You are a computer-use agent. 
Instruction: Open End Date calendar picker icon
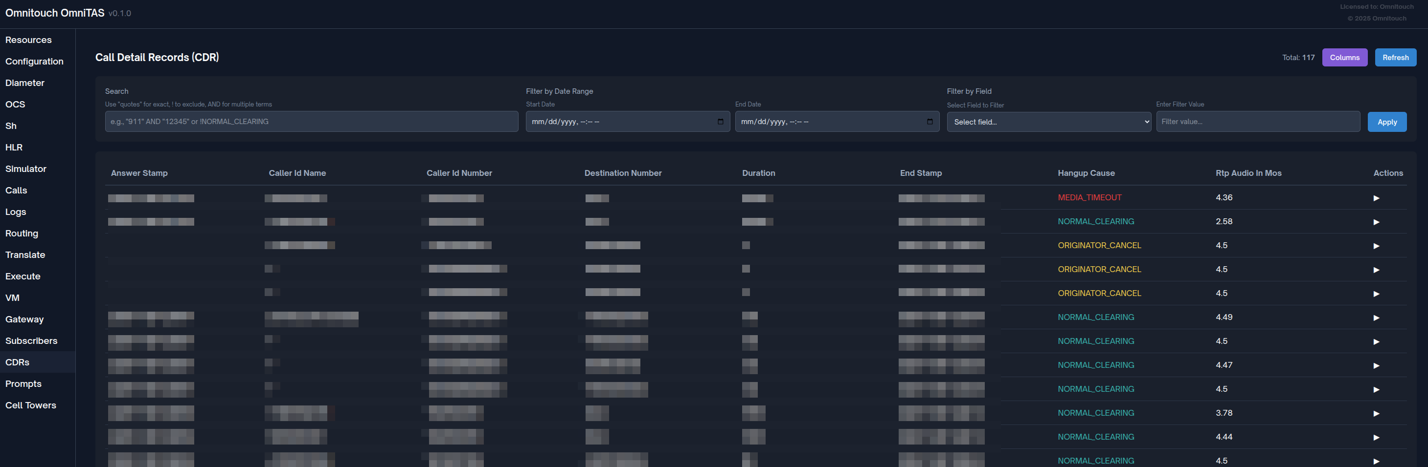929,122
